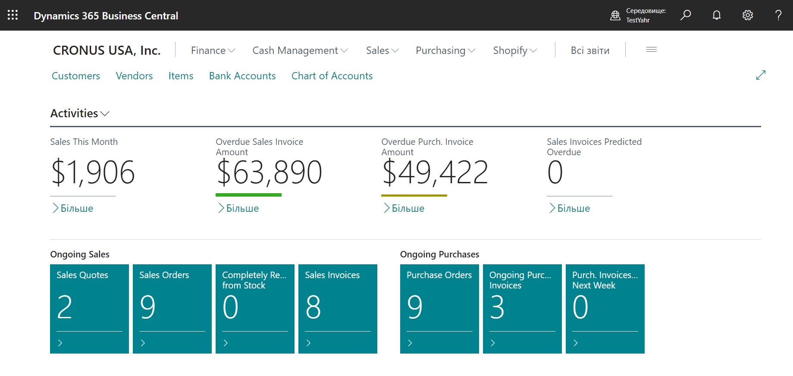Open the Purchase Orders tile
Screen dimensions: 793x376
tap(439, 308)
